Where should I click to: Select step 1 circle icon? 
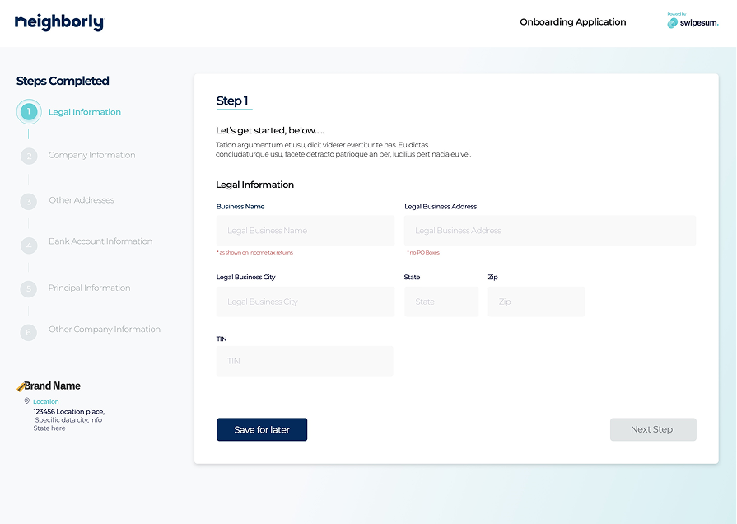point(29,112)
